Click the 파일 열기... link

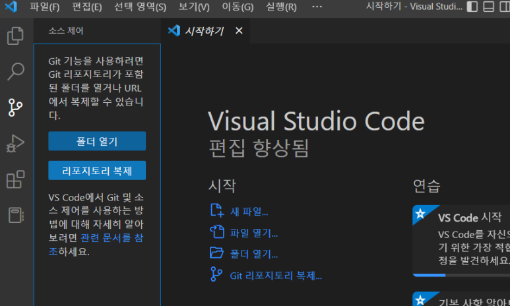(254, 233)
